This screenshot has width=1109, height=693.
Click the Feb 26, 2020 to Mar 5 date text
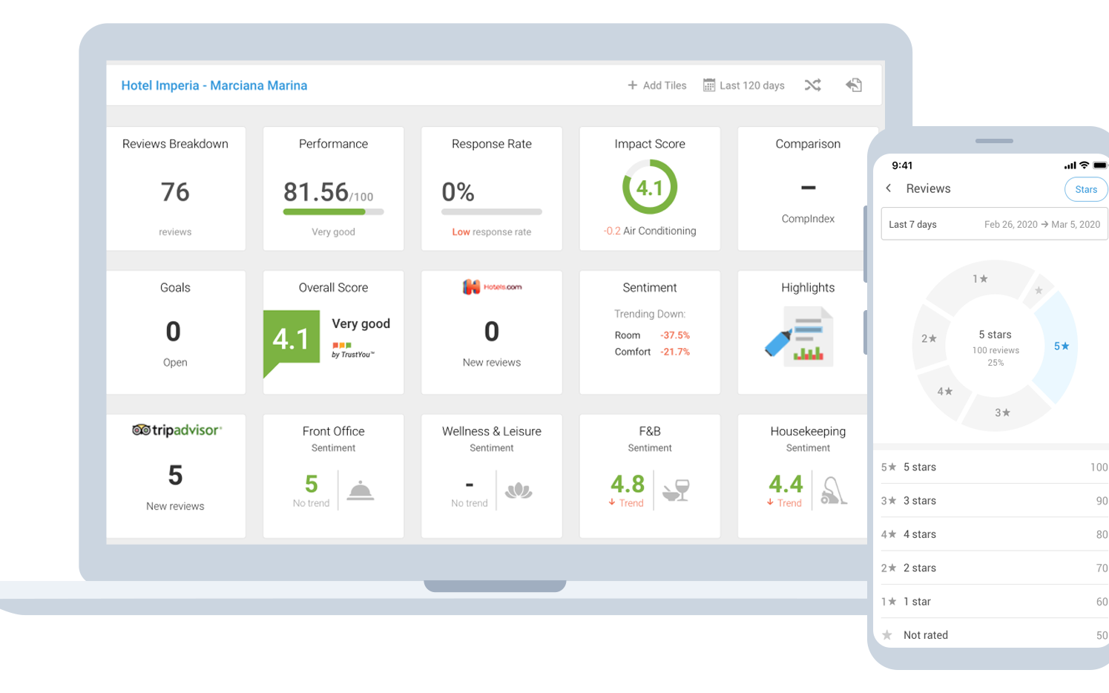[1042, 224]
